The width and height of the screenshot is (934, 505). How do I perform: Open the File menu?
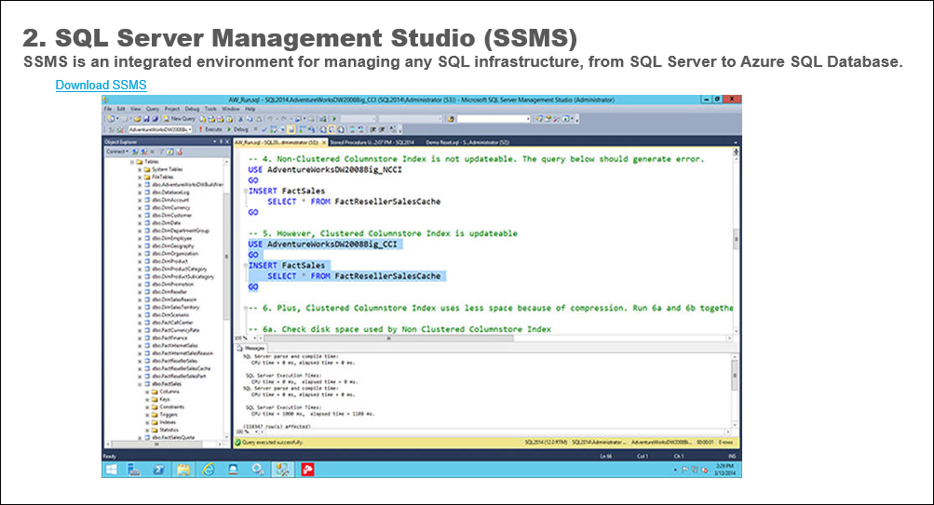pyautogui.click(x=108, y=109)
